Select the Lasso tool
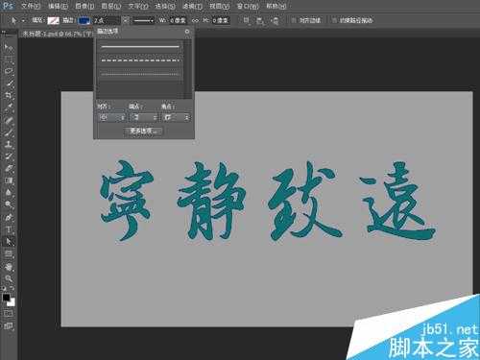 pyautogui.click(x=9, y=71)
